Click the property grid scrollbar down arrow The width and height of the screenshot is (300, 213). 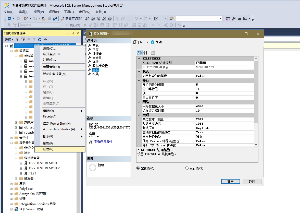256,145
